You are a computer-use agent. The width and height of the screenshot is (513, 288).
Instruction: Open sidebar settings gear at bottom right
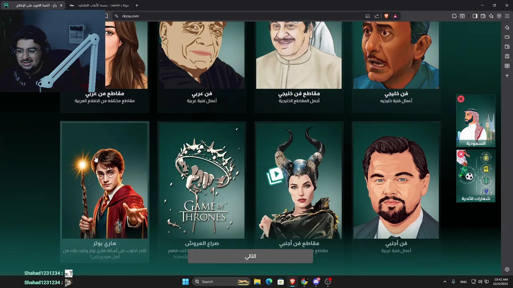(x=507, y=269)
